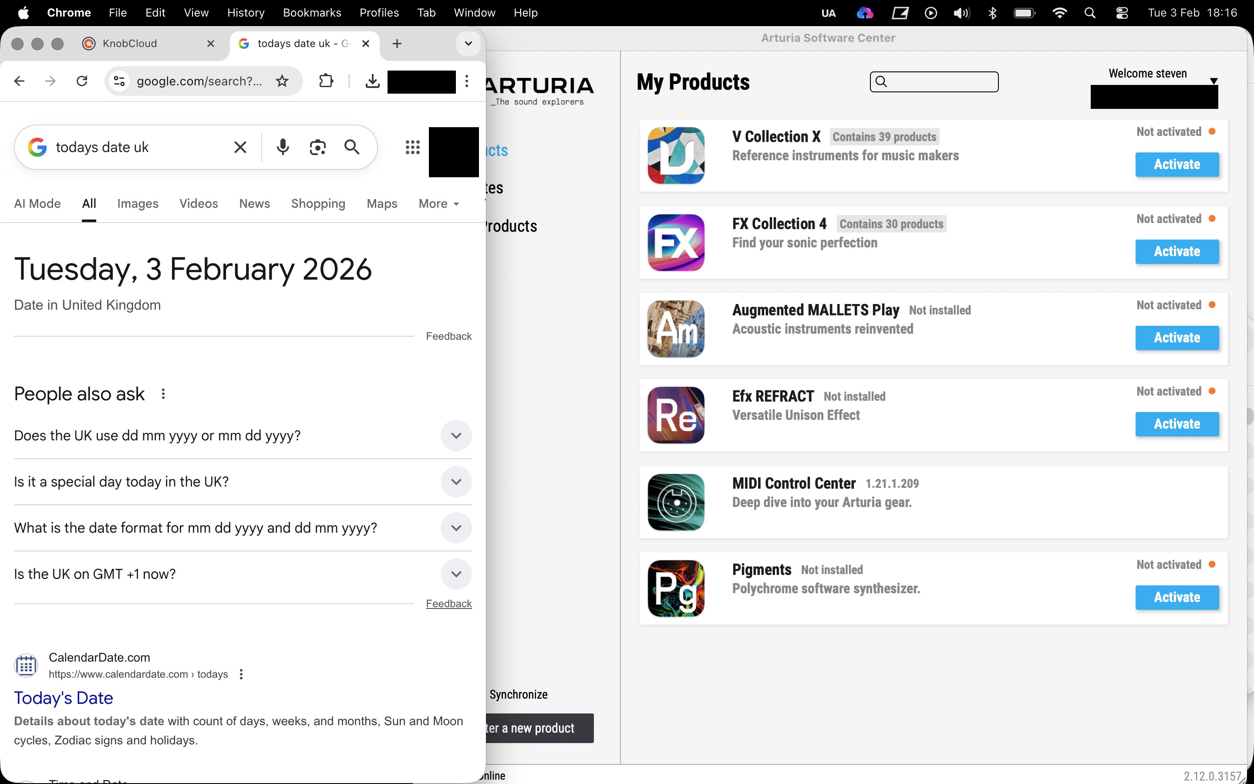1254x784 pixels.
Task: Open Chrome extensions puzzle icon
Action: coord(326,81)
